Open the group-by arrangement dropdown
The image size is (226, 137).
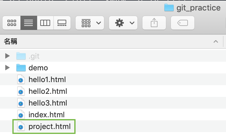coord(90,23)
